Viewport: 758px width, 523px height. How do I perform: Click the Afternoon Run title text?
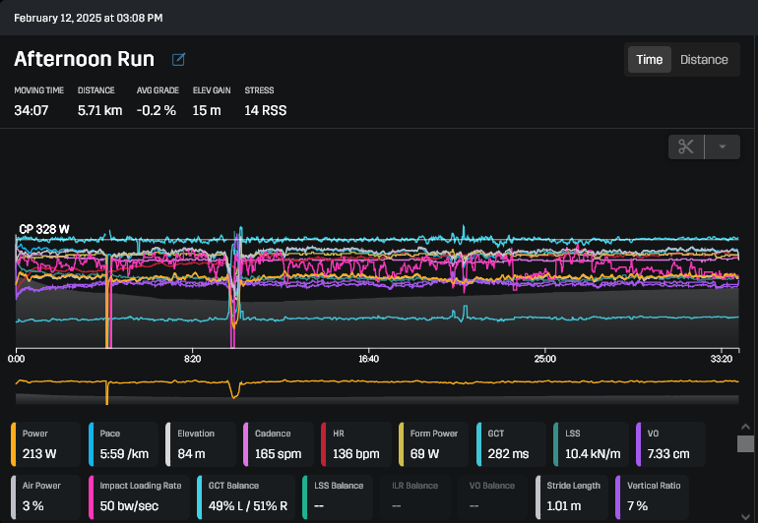pyautogui.click(x=84, y=59)
